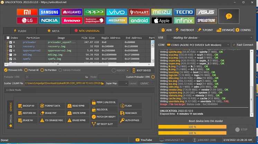Viewport: 258px width, 144px height.
Task: Select the Vivo brand icon
Action: tap(117, 12)
